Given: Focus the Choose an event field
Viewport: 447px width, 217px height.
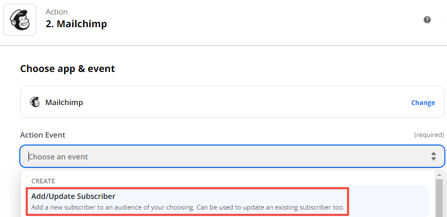Looking at the screenshot, I should (214, 157).
